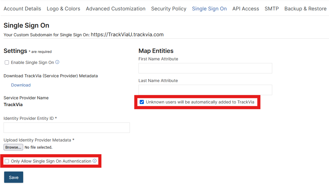
Task: Open the Security Policy tab
Action: click(x=169, y=9)
